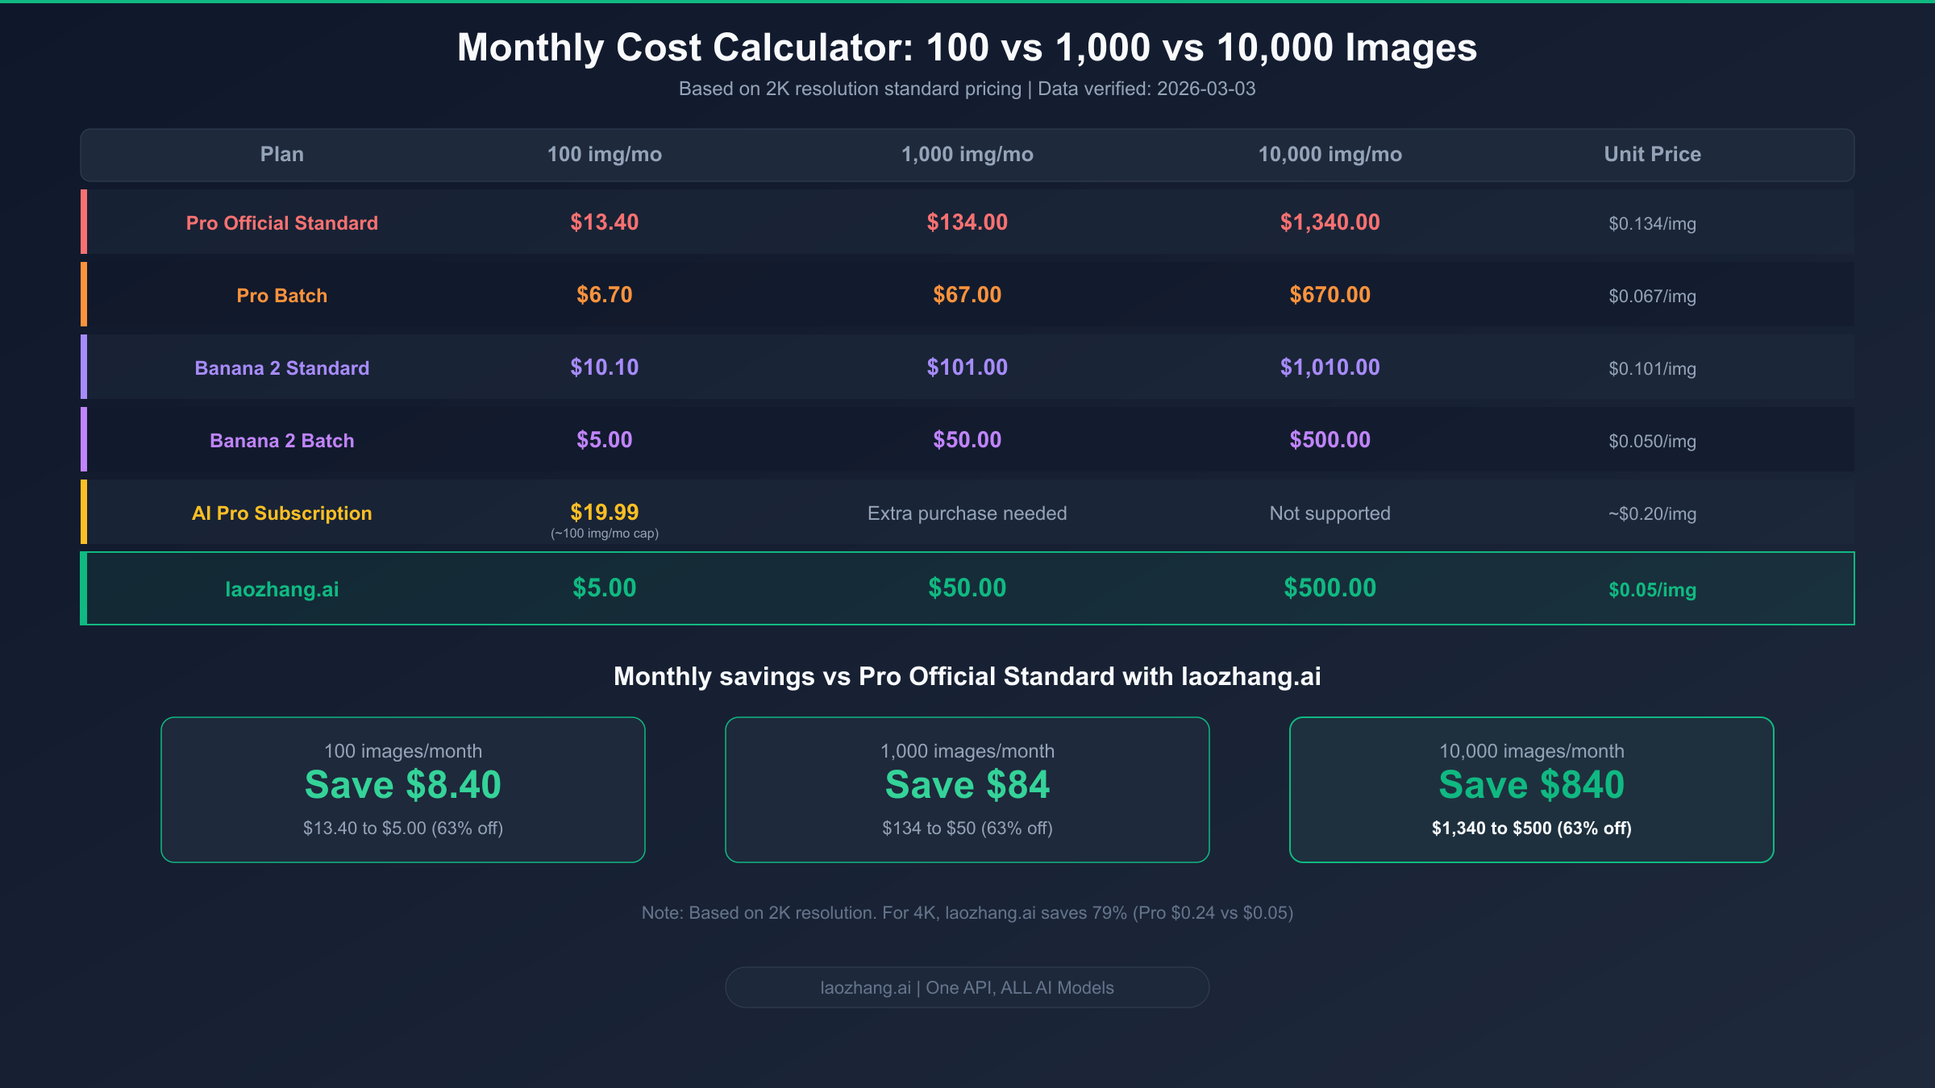Click the laozhang.ai One API footer badge

click(x=967, y=986)
